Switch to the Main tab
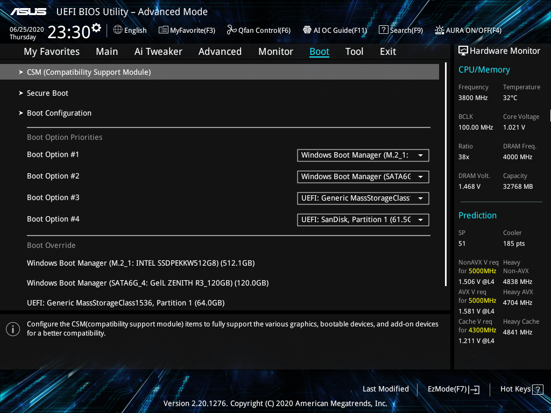The height and width of the screenshot is (413, 551). (107, 52)
